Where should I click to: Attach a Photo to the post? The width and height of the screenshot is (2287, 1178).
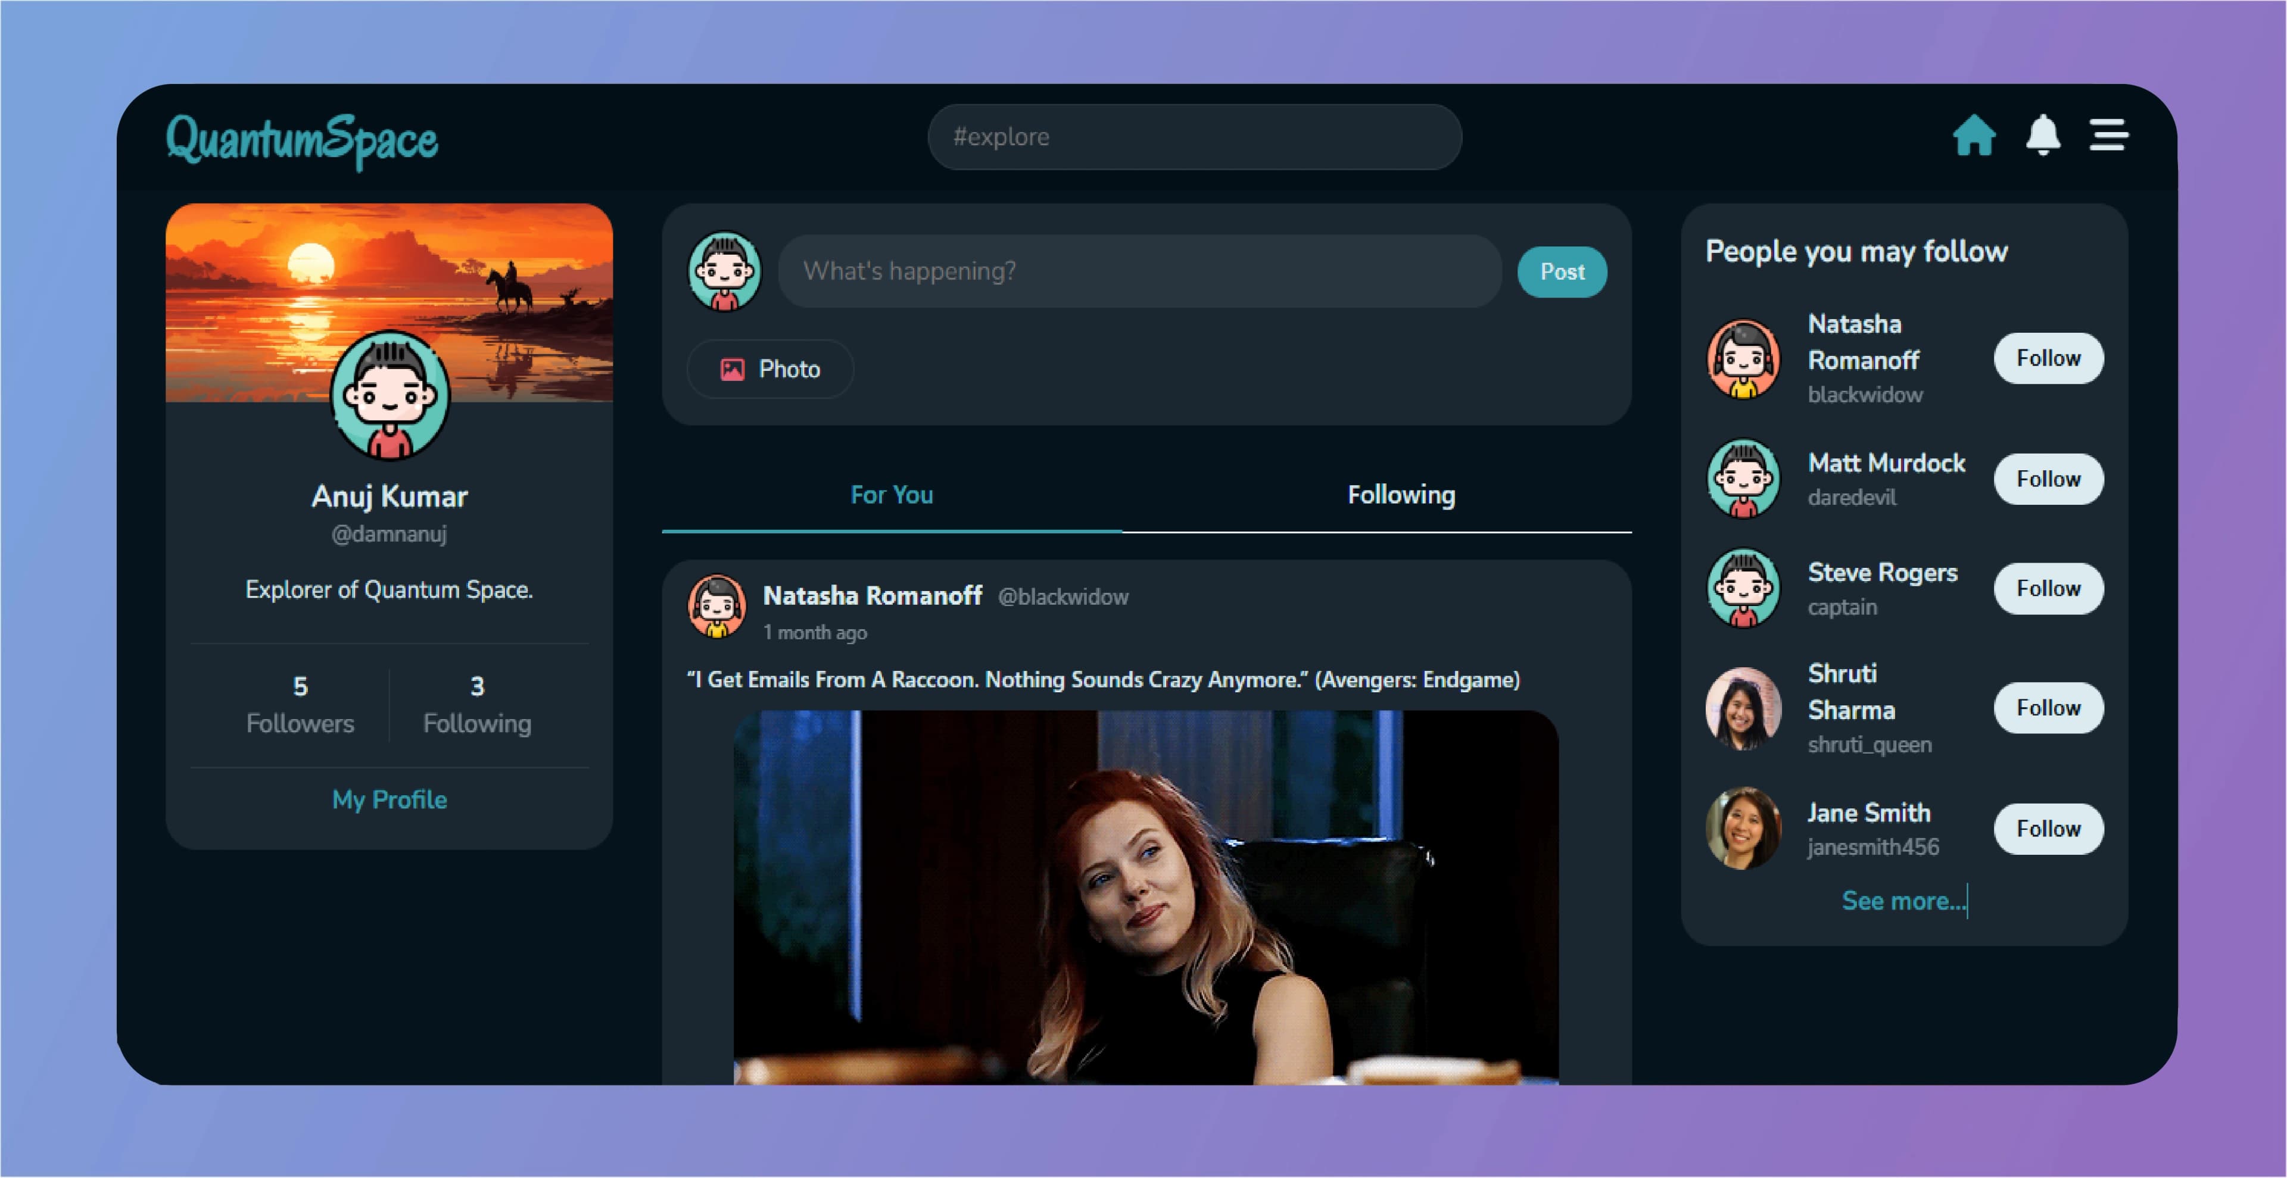(769, 369)
